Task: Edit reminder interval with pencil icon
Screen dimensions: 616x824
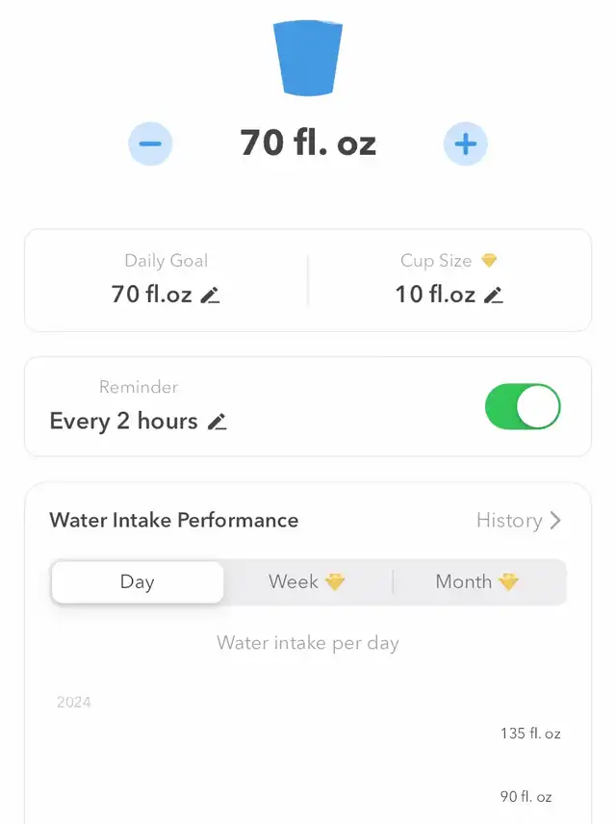Action: pyautogui.click(x=218, y=422)
